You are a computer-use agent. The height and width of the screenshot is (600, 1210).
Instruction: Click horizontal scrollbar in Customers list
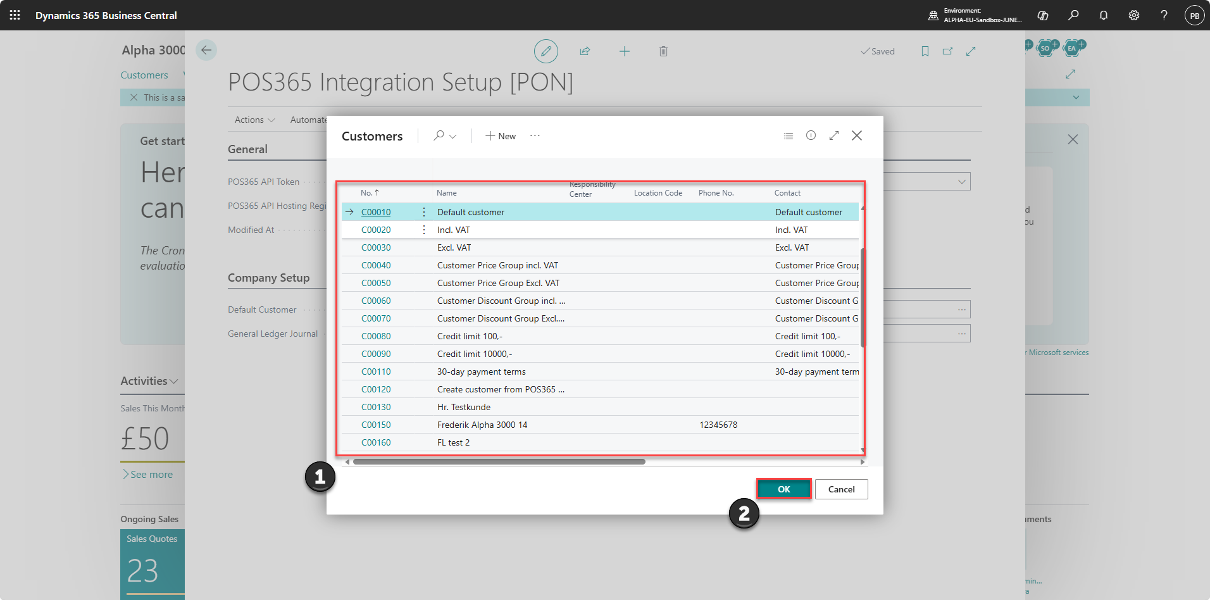[499, 462]
